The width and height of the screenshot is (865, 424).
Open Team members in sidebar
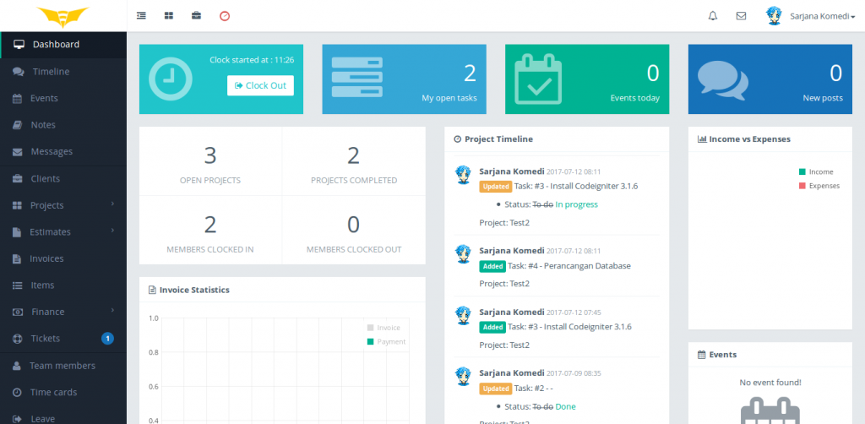63,366
